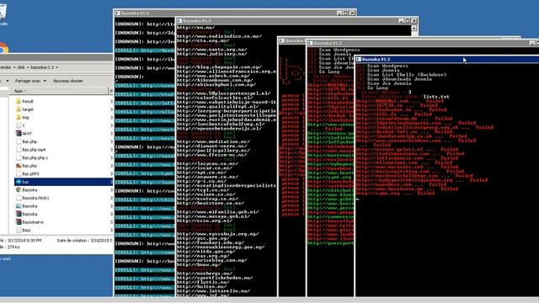The image size is (539, 303).
Task: Focus frontmost Bazooka V1.3 title bar
Action: [x=447, y=60]
